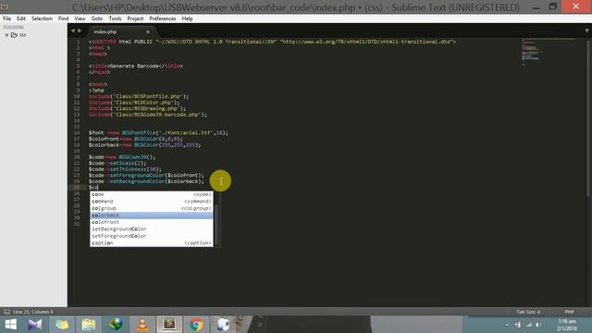Open Google Chrome from the taskbar

coord(196,325)
